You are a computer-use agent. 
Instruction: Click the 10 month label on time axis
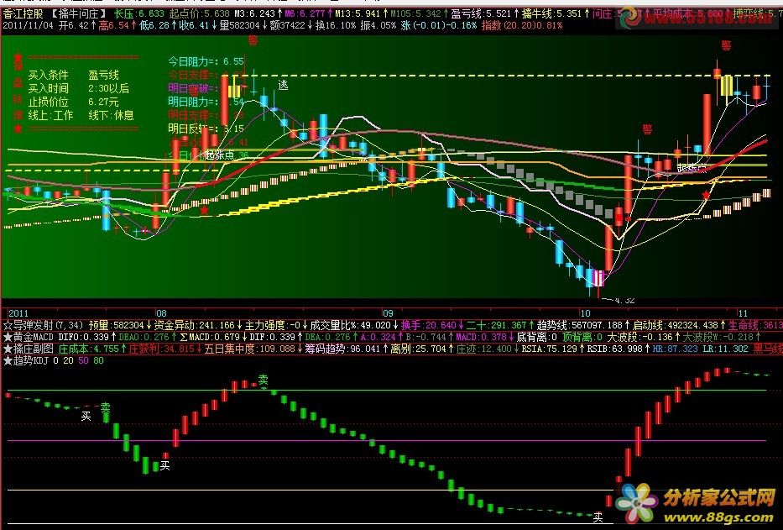click(x=585, y=314)
